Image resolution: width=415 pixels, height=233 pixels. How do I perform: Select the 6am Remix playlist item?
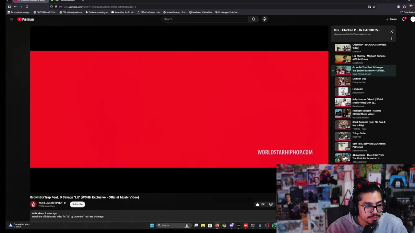tap(363, 147)
